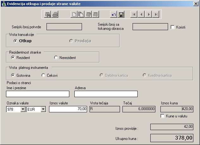Save the record with floppy disk icon
Viewport: 200px width, 145px height.
click(x=121, y=14)
